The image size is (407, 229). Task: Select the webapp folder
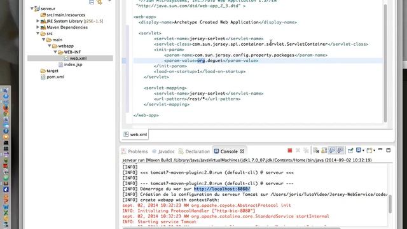pyautogui.click(x=66, y=46)
